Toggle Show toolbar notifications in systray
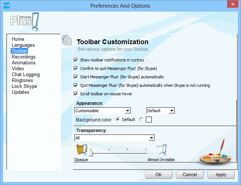This screenshot has height=185, width=241. click(76, 60)
